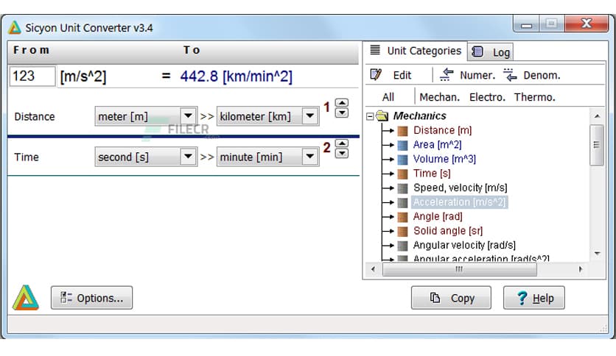The width and height of the screenshot is (616, 356).
Task: Select Time [s] in the tree
Action: click(x=432, y=174)
